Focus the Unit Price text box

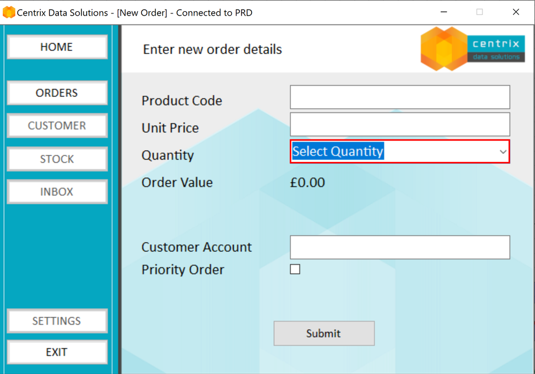pyautogui.click(x=400, y=124)
